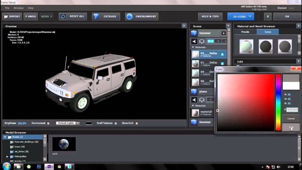Image resolution: width=302 pixels, height=170 pixels.
Task: Open After Effects from the taskbar
Action: (49, 166)
